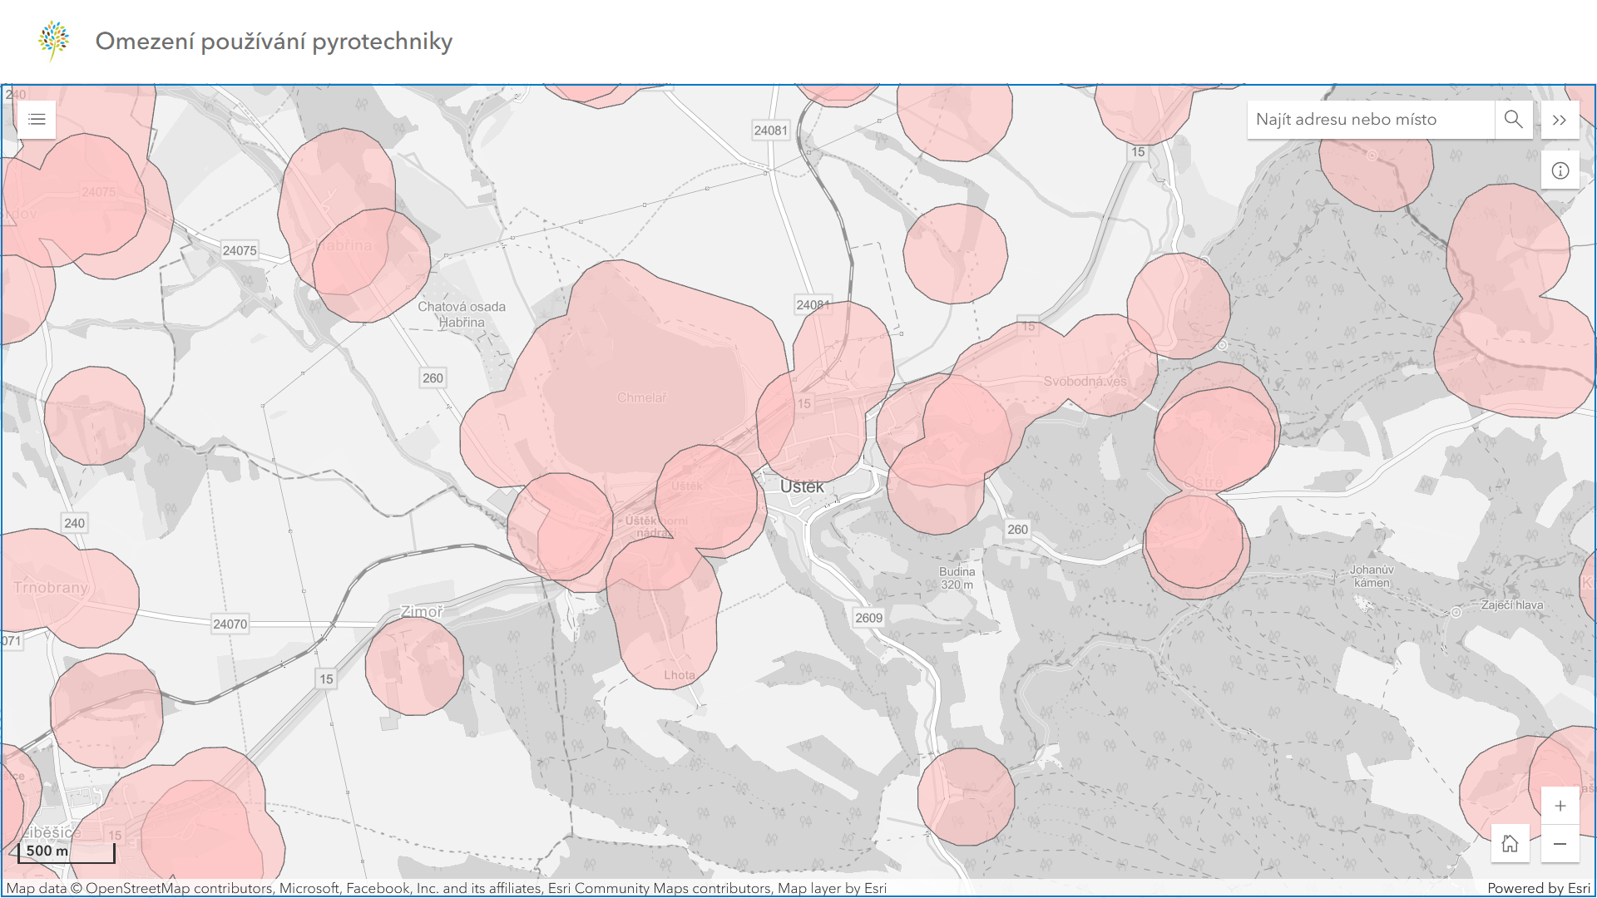Zoom out with the minus button
The height and width of the screenshot is (898, 1597).
pyautogui.click(x=1560, y=844)
